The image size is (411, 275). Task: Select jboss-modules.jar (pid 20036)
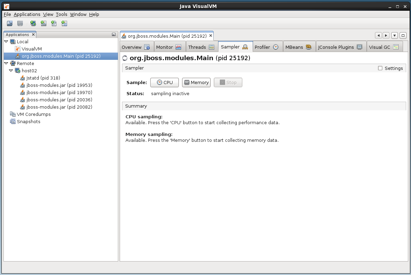pyautogui.click(x=59, y=100)
